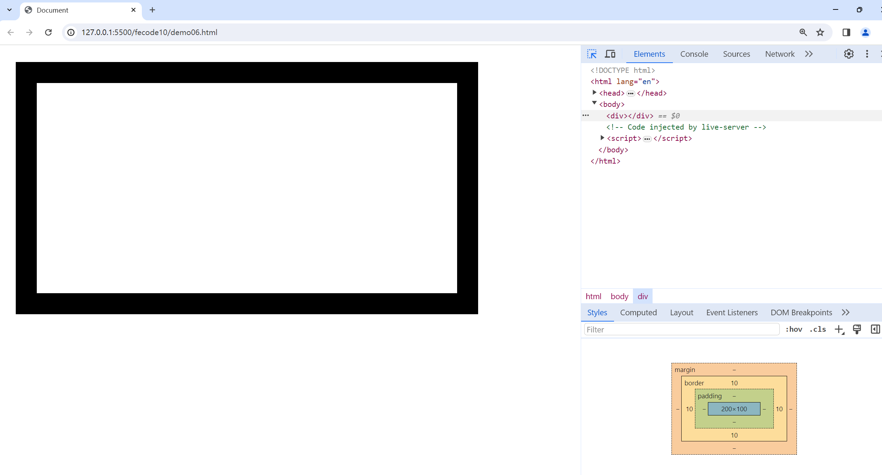The width and height of the screenshot is (882, 475).
Task: Click the border label in box model
Action: [694, 383]
